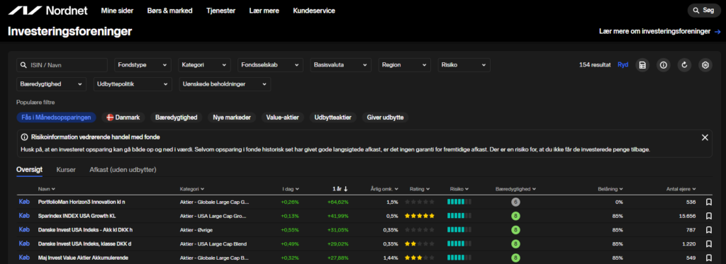Switch to the Kurser tab
726x264 pixels.
pos(66,170)
